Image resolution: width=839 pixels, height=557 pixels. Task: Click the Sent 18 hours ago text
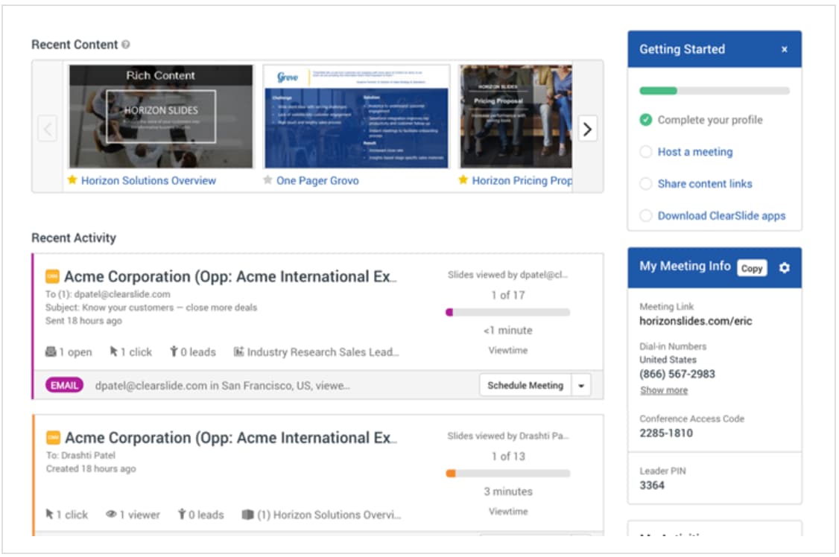tap(83, 321)
